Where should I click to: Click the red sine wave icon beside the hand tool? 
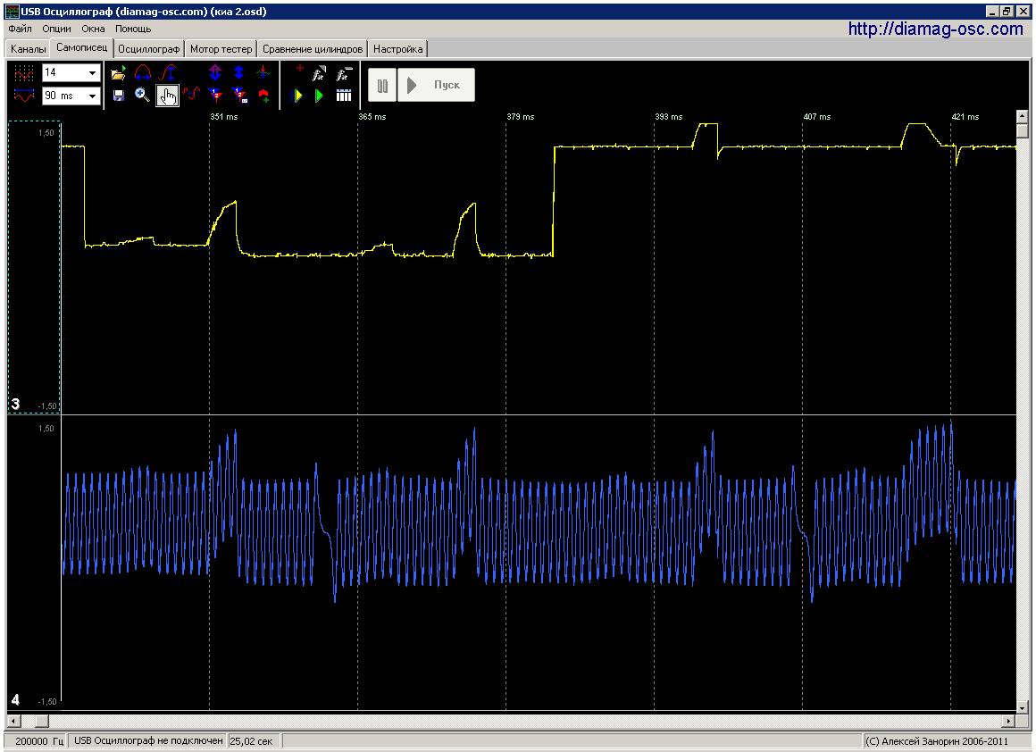(192, 94)
